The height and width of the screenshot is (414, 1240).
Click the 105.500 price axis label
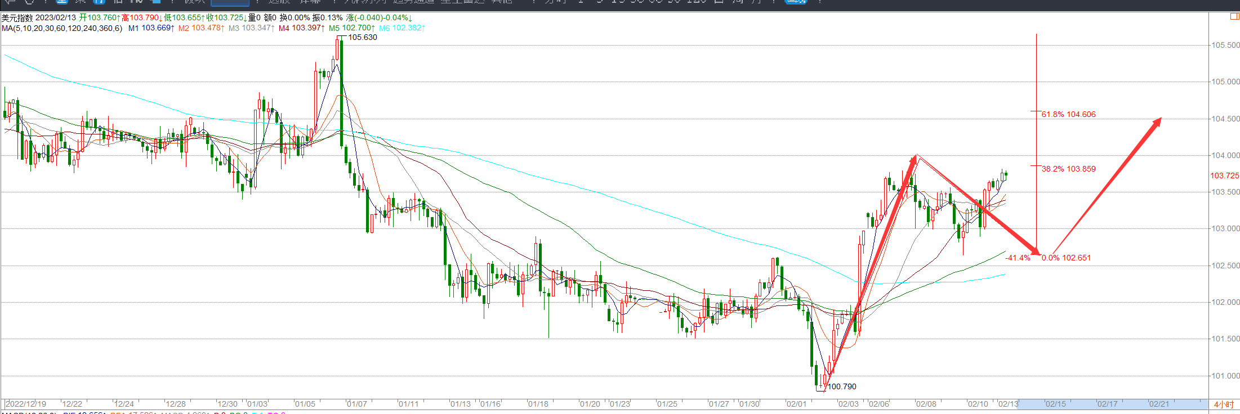pos(1225,45)
